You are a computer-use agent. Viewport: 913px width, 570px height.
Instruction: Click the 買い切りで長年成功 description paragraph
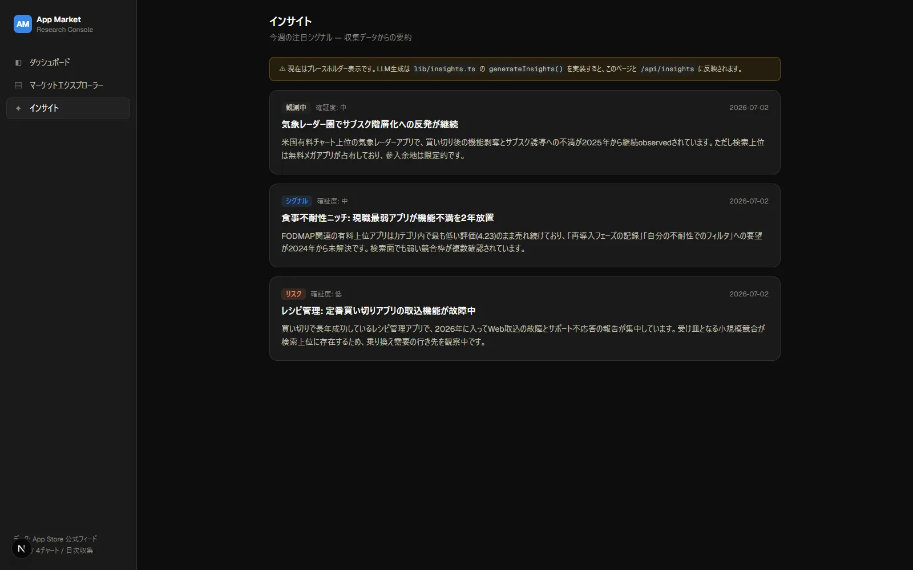coord(523,335)
